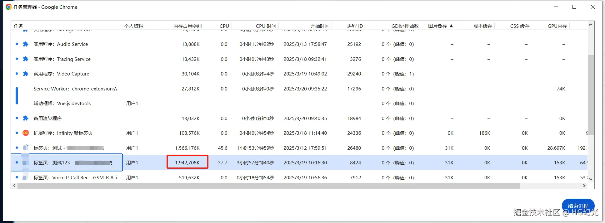Select the Service Worker chrome-extension row
The height and width of the screenshot is (223, 605).
pos(75,89)
